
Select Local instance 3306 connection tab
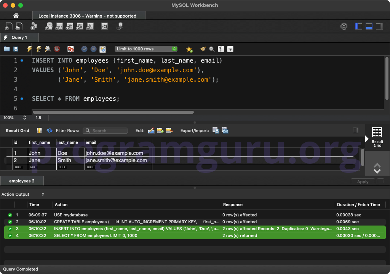pos(89,16)
